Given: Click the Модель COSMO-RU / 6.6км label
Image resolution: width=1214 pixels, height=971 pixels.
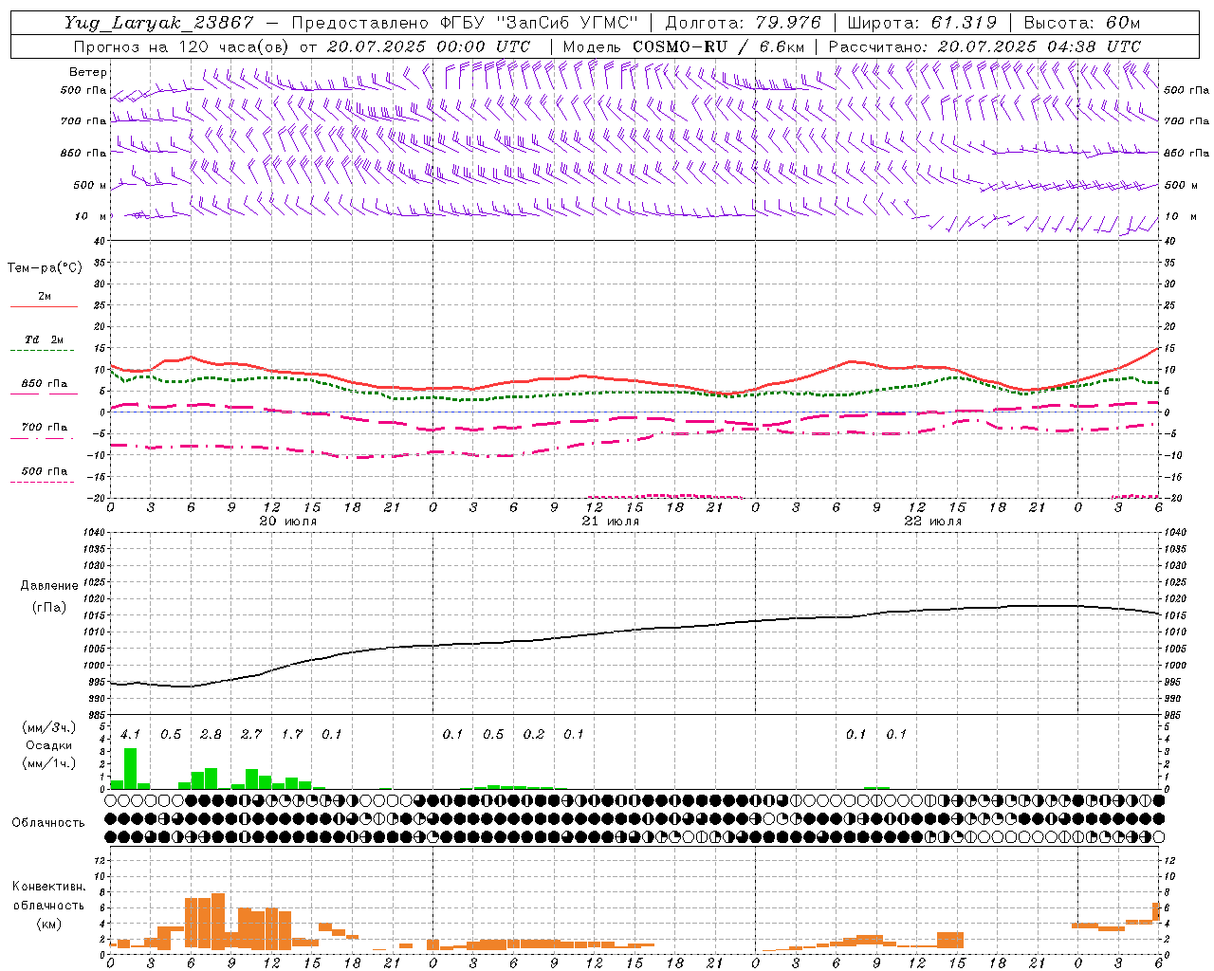Looking at the screenshot, I should point(684,46).
